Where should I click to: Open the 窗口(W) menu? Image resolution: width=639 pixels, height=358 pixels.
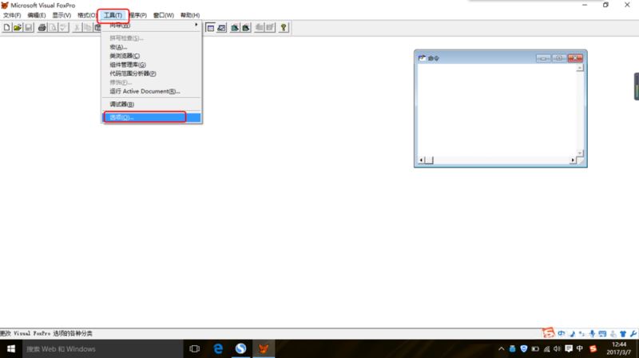(x=164, y=15)
